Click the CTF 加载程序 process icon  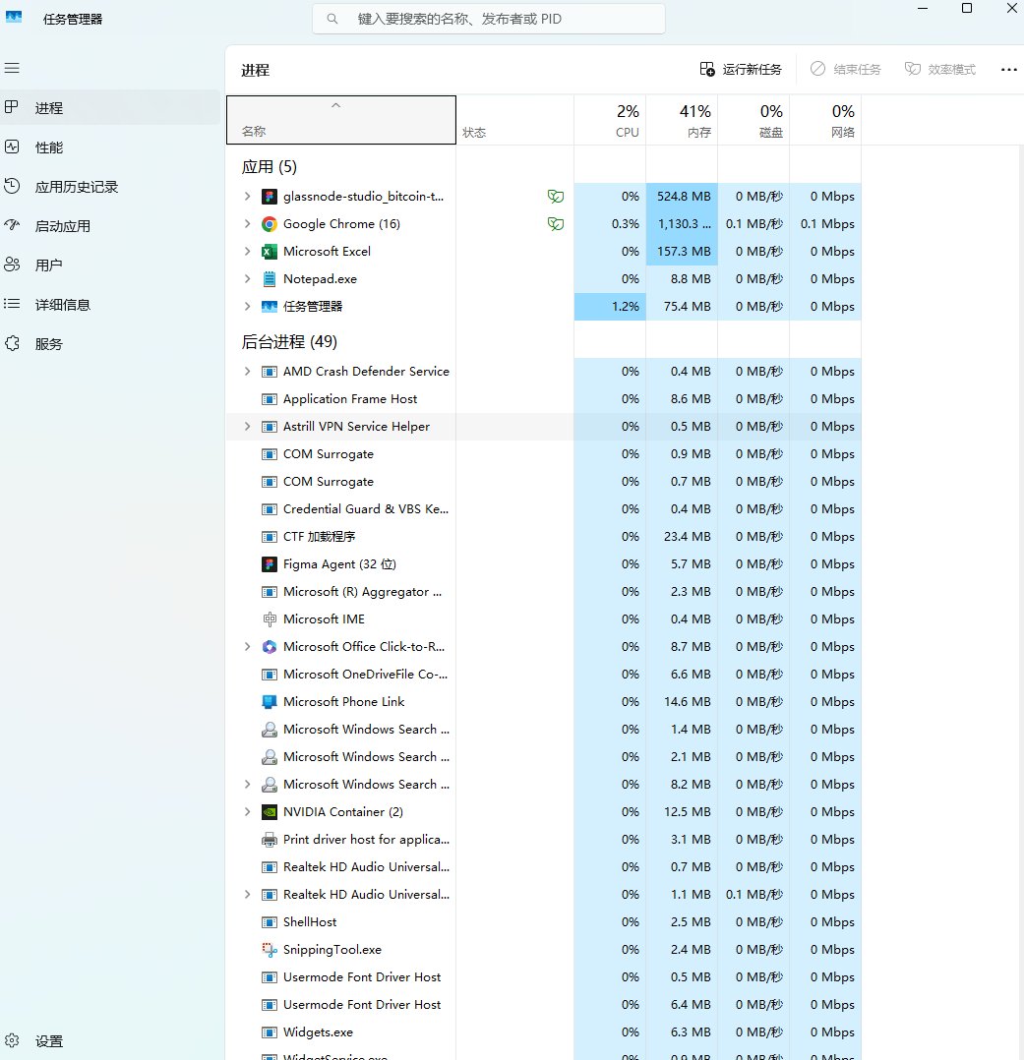click(270, 537)
